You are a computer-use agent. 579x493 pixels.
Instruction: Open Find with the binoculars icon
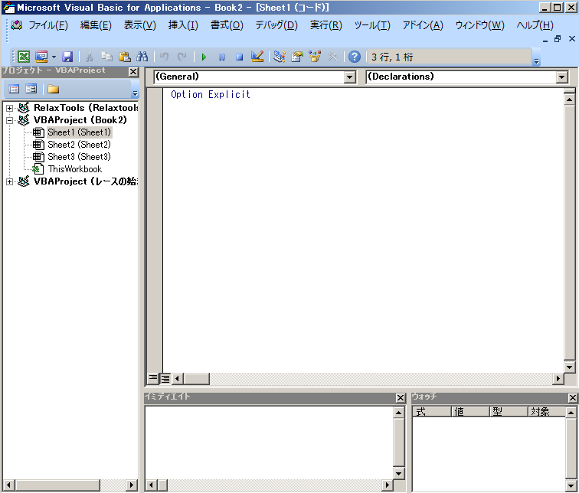[142, 57]
